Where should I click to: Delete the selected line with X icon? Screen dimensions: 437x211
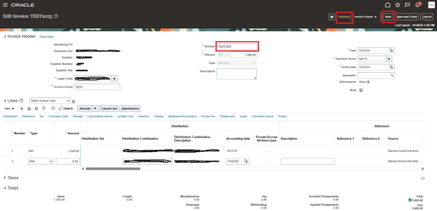(36, 108)
